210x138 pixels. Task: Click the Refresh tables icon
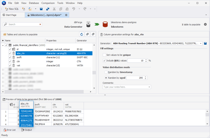(x=81, y=34)
